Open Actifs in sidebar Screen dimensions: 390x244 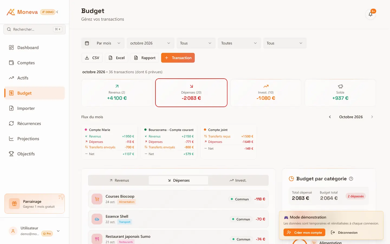(x=35, y=78)
